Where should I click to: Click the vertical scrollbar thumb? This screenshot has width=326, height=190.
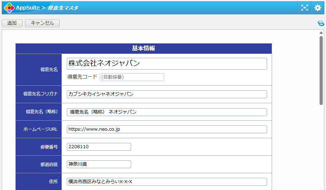(x=321, y=70)
